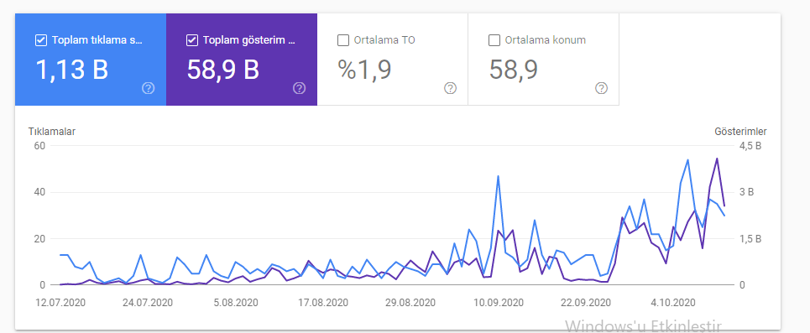Enable the Ortalama TO checkbox
This screenshot has width=810, height=333.
(343, 40)
